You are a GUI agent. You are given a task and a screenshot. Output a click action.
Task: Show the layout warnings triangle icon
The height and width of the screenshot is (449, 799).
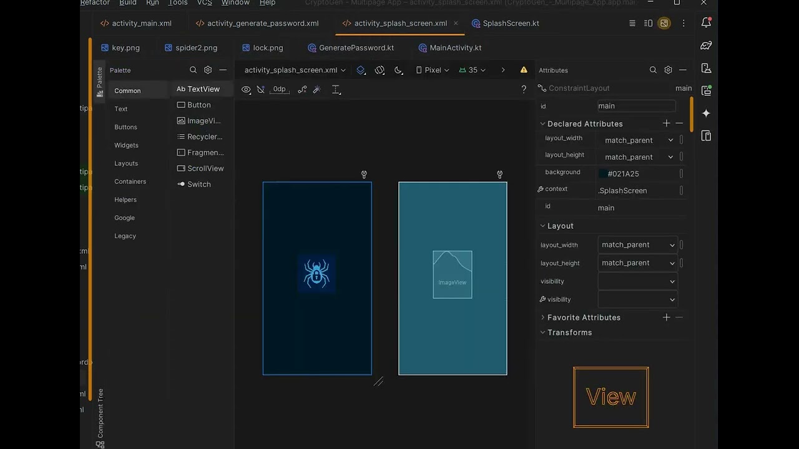coord(524,70)
